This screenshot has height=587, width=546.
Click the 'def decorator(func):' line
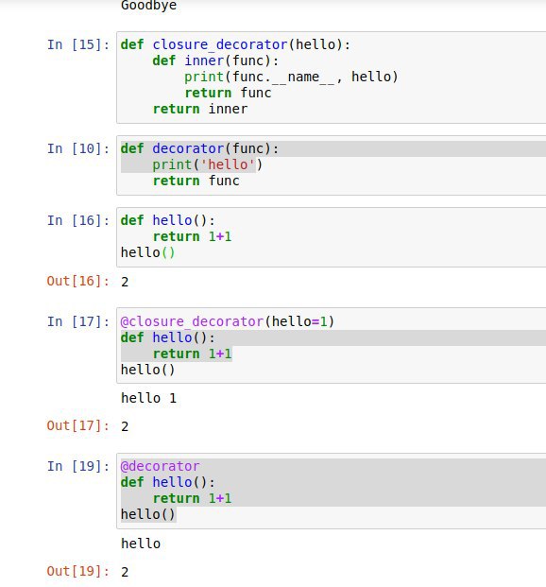coord(199,148)
